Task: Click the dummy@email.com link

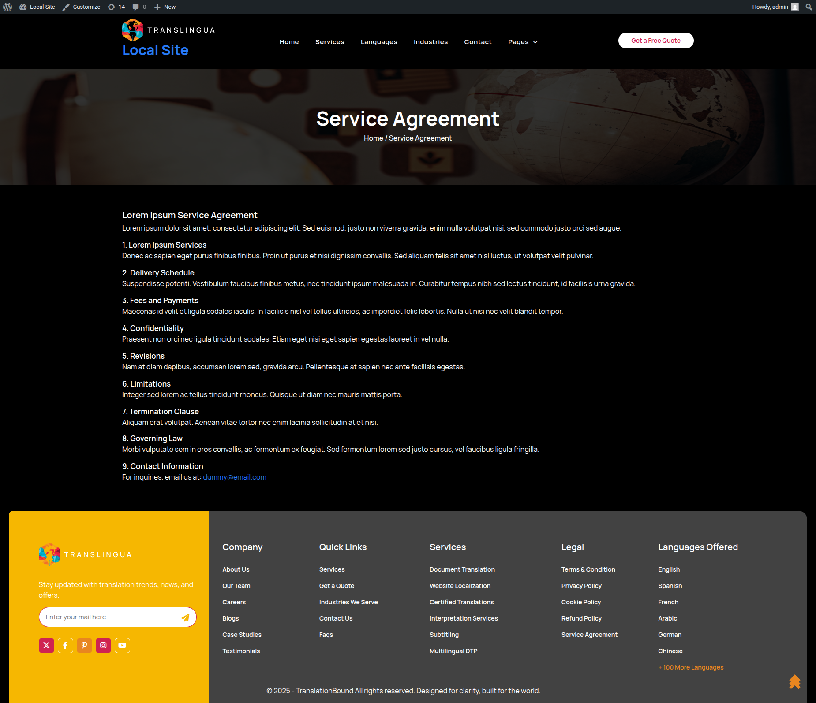Action: 234,477
